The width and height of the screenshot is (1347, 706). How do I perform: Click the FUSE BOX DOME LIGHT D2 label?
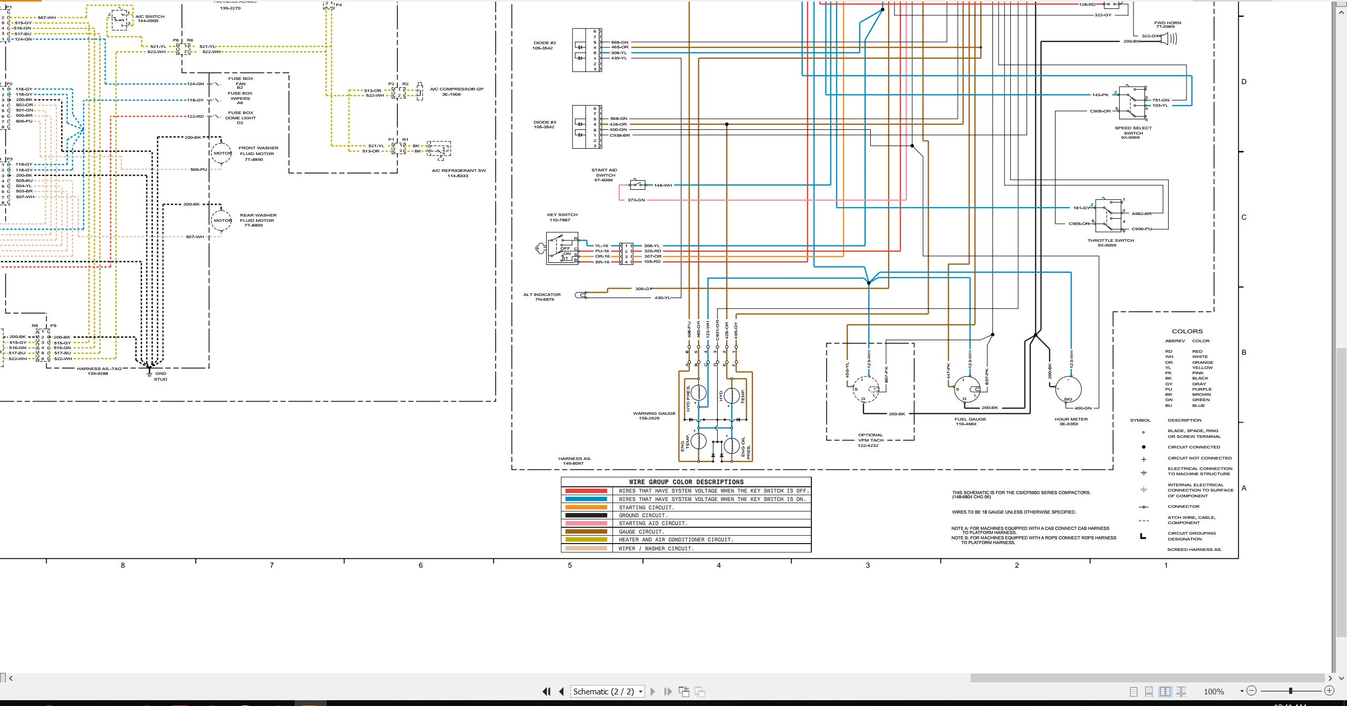coord(240,118)
